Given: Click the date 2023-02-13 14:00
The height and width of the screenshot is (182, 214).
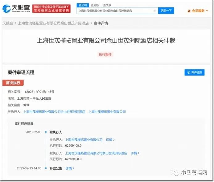Looking at the screenshot, I should click(x=29, y=168).
